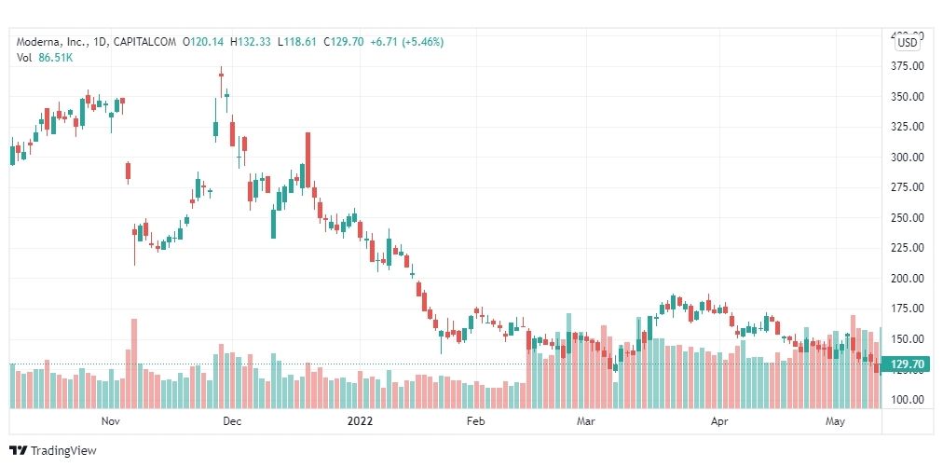Click the May label on time axis

(x=835, y=421)
